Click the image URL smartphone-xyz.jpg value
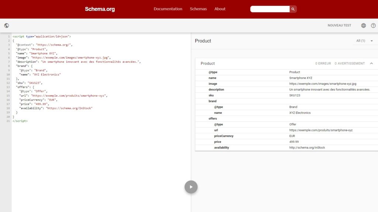Screen dimensions: 378x212 point(323,84)
